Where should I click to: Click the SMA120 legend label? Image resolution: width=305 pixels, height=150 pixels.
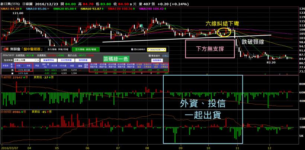pyautogui.click(x=121, y=9)
